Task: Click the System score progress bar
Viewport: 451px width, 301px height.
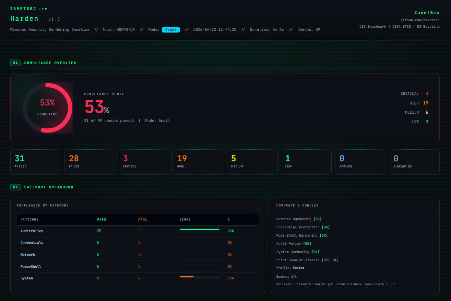Action: [200, 277]
